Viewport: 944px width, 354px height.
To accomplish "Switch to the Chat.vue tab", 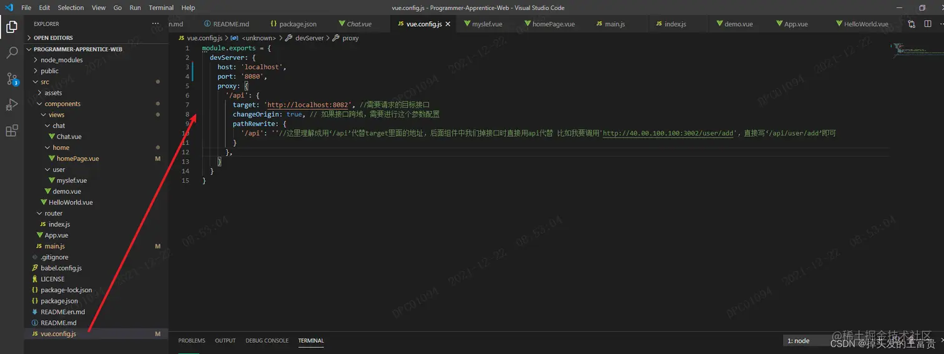I will tap(355, 24).
